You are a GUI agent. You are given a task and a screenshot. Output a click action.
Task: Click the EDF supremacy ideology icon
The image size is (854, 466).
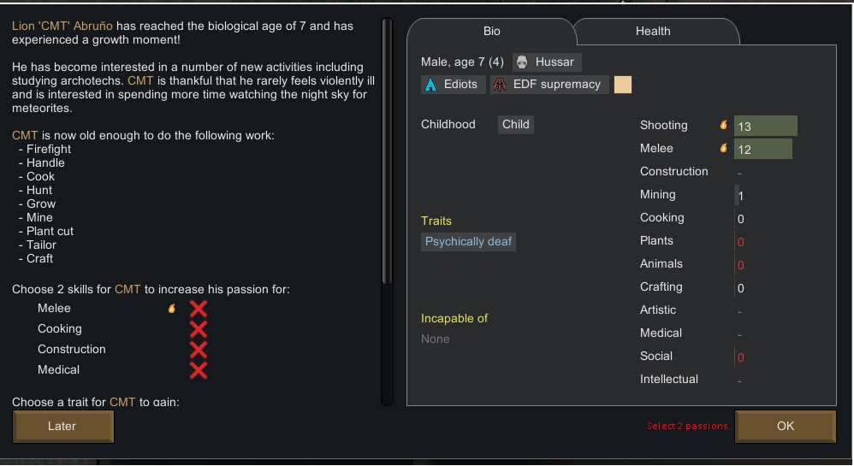pos(501,85)
